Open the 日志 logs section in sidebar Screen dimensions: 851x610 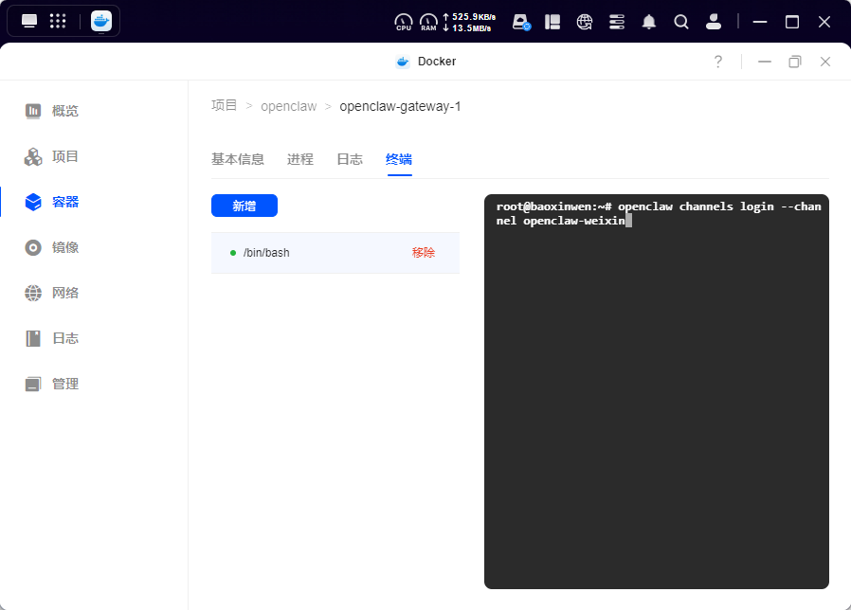[61, 338]
